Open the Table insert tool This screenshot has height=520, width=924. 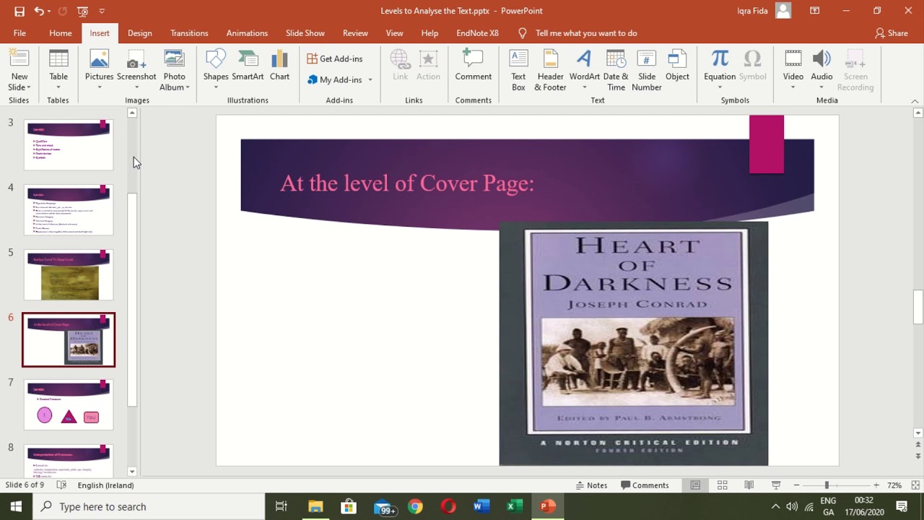click(58, 70)
